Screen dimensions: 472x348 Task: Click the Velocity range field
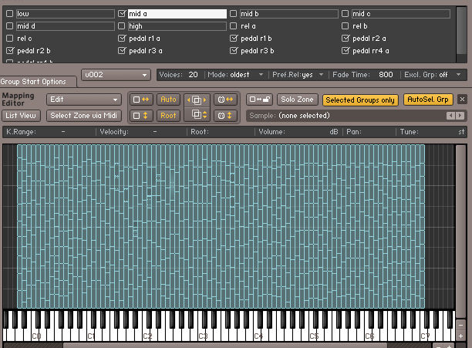141,131
